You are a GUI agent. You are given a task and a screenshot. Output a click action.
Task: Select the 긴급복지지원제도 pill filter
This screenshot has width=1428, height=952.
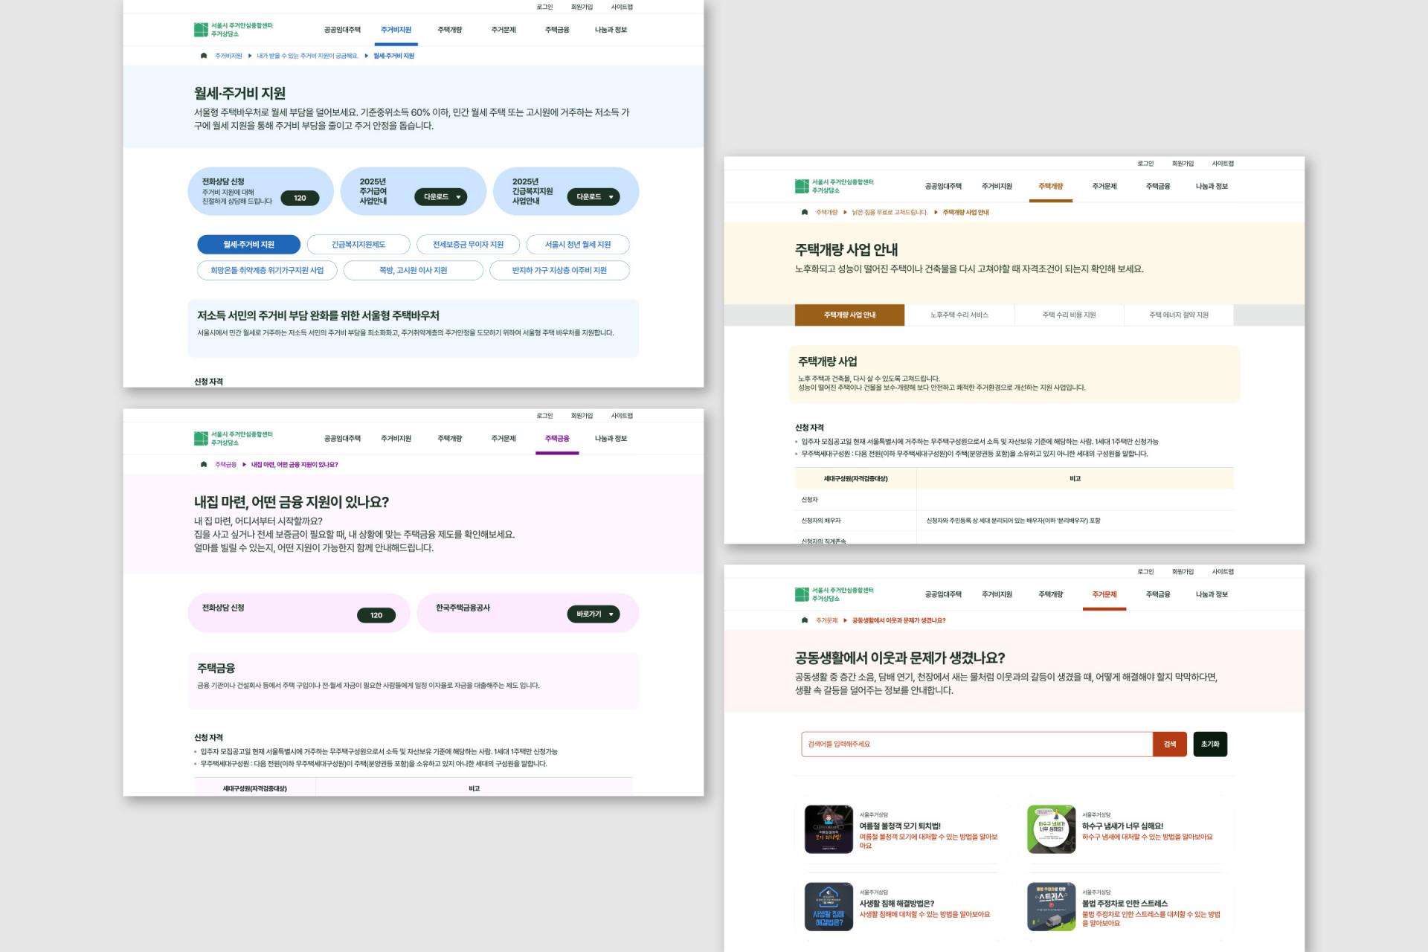tap(358, 245)
